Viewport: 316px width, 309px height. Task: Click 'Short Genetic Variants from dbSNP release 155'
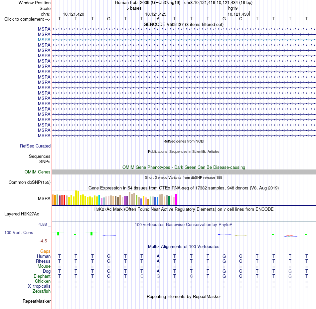pyautogui.click(x=184, y=177)
